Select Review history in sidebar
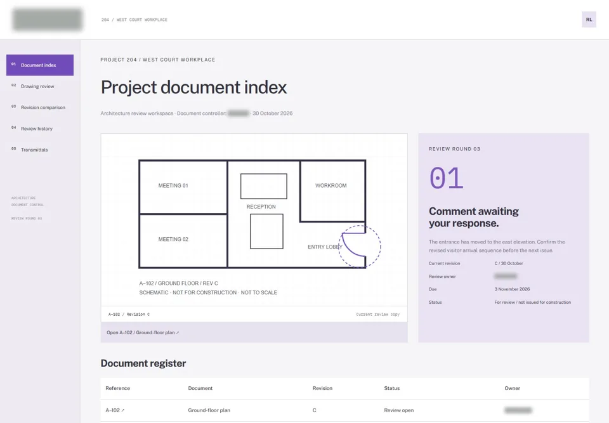This screenshot has height=423, width=609. click(x=39, y=129)
